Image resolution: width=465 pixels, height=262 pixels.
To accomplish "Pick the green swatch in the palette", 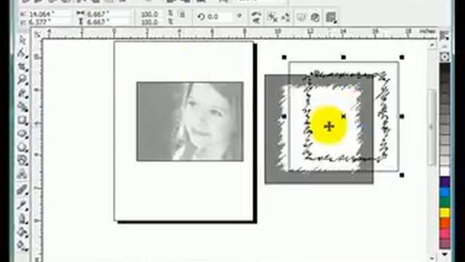I will click(x=445, y=203).
